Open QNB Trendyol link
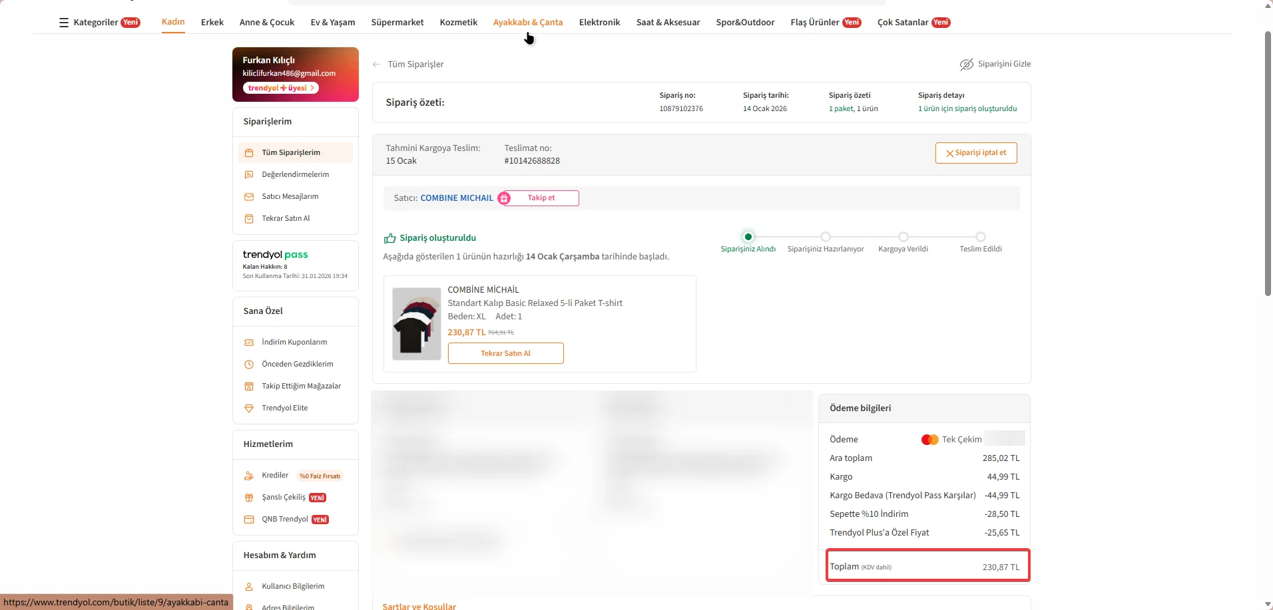Viewport: 1273px width, 610px height. 285,520
